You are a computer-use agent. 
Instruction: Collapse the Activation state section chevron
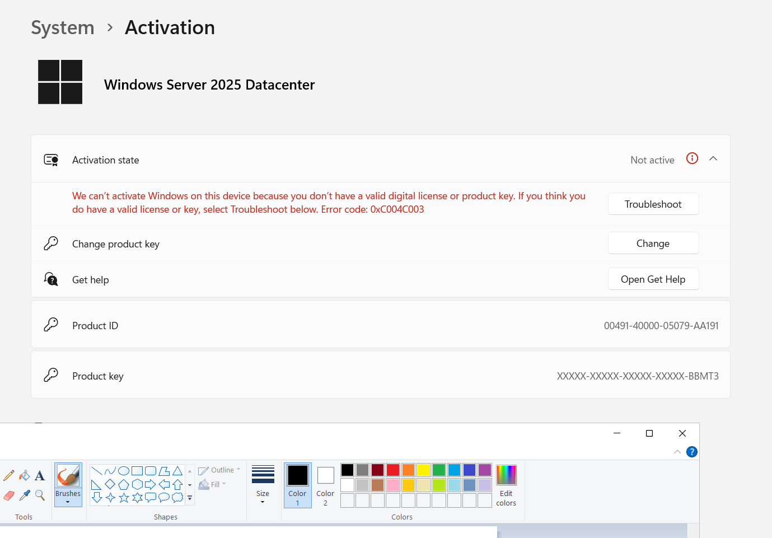[x=713, y=158]
